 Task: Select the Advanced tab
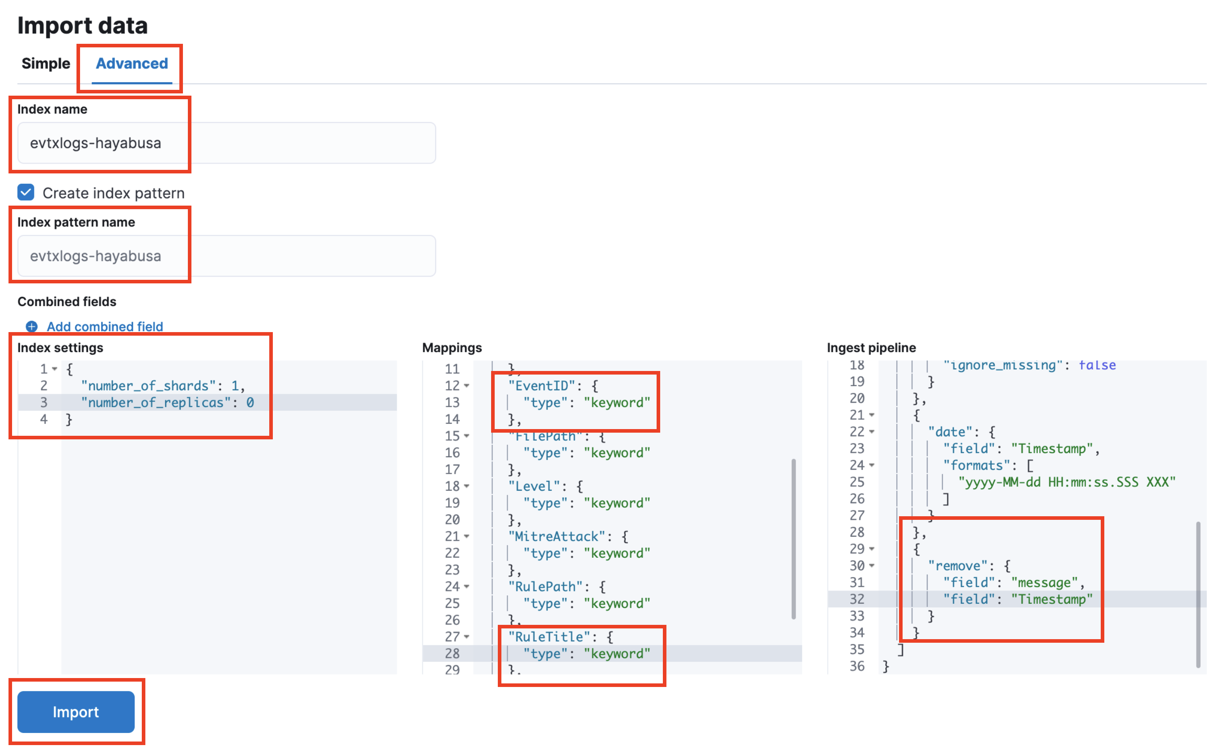131,63
